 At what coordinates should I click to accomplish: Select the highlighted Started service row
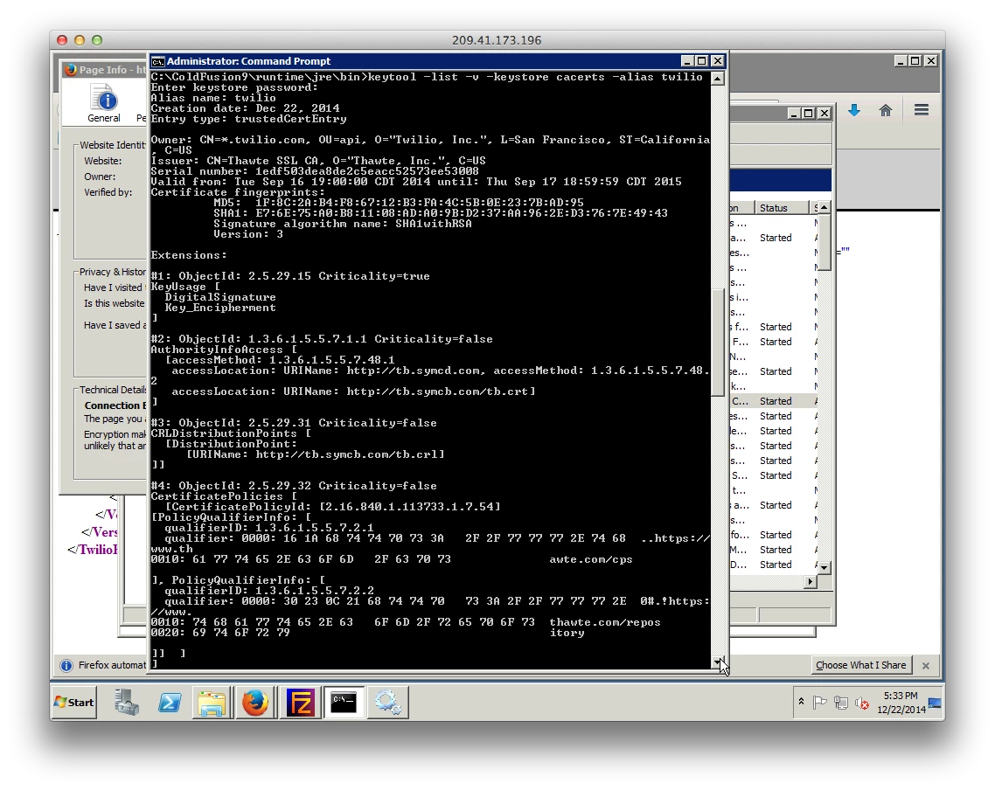pyautogui.click(x=772, y=401)
